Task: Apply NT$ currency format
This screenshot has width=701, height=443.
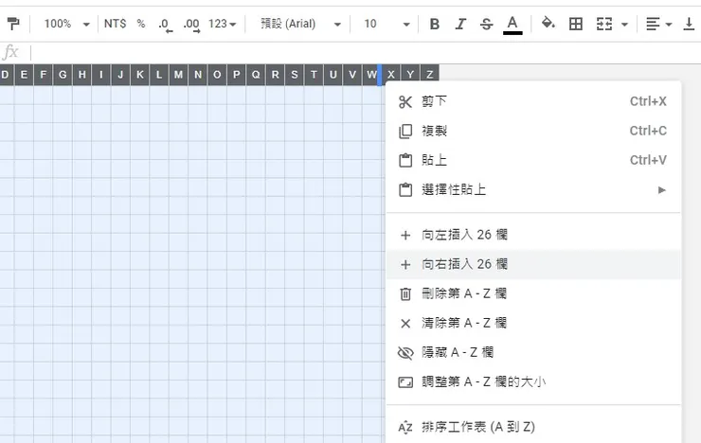Action: pos(115,24)
